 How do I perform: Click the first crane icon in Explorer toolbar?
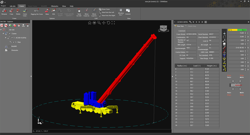2,25
